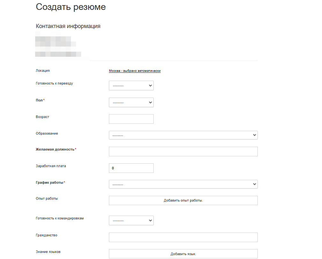This screenshot has width=322, height=259.
Task: Open the 'Готовность к переезду' dropdown
Action: click(131, 85)
